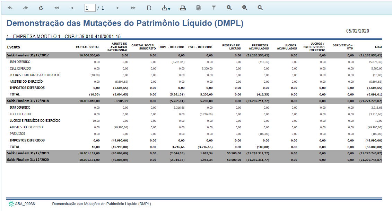Print the DMPL report
Image resolution: width=392 pixels, height=211 pixels.
pyautogui.click(x=183, y=7)
